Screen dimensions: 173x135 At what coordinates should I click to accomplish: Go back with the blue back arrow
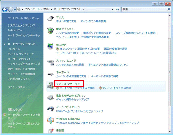click(5, 9)
